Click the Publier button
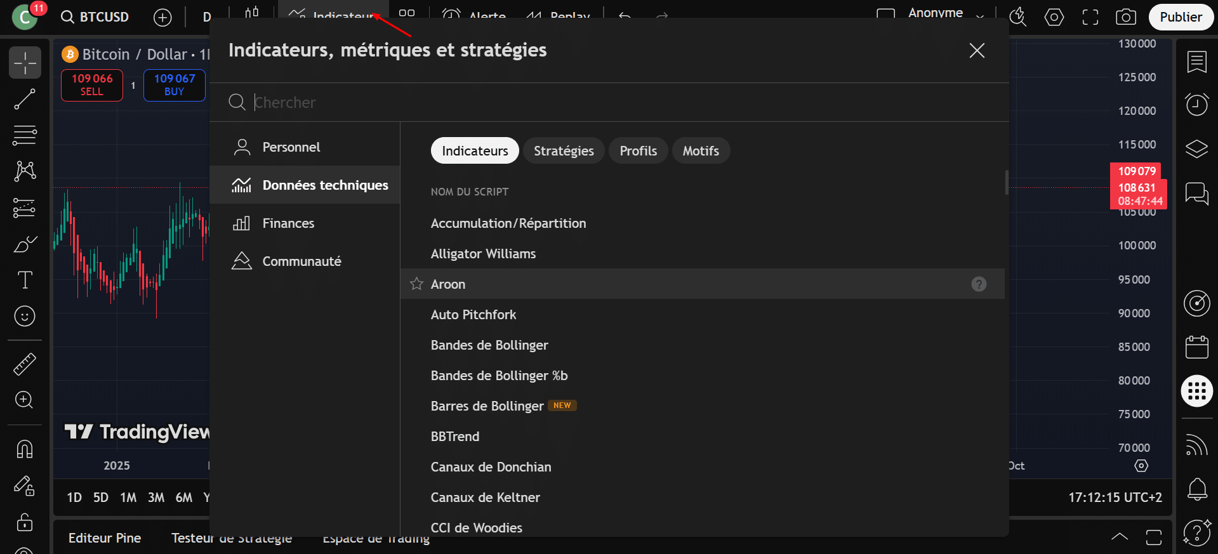This screenshot has width=1218, height=554. click(x=1181, y=17)
